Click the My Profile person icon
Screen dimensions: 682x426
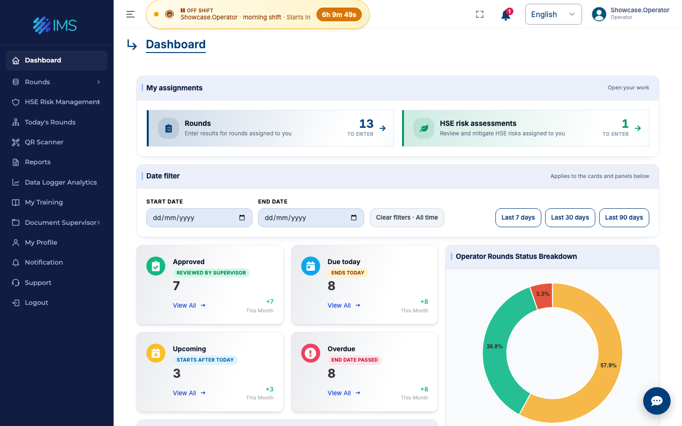16,242
